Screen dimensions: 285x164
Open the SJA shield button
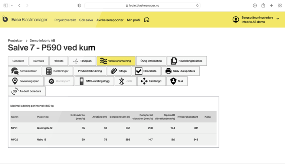click(177, 81)
